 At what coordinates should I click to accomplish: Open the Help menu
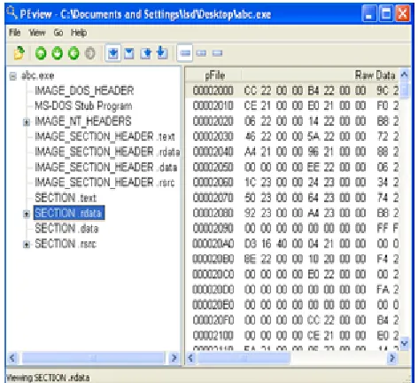click(x=79, y=33)
